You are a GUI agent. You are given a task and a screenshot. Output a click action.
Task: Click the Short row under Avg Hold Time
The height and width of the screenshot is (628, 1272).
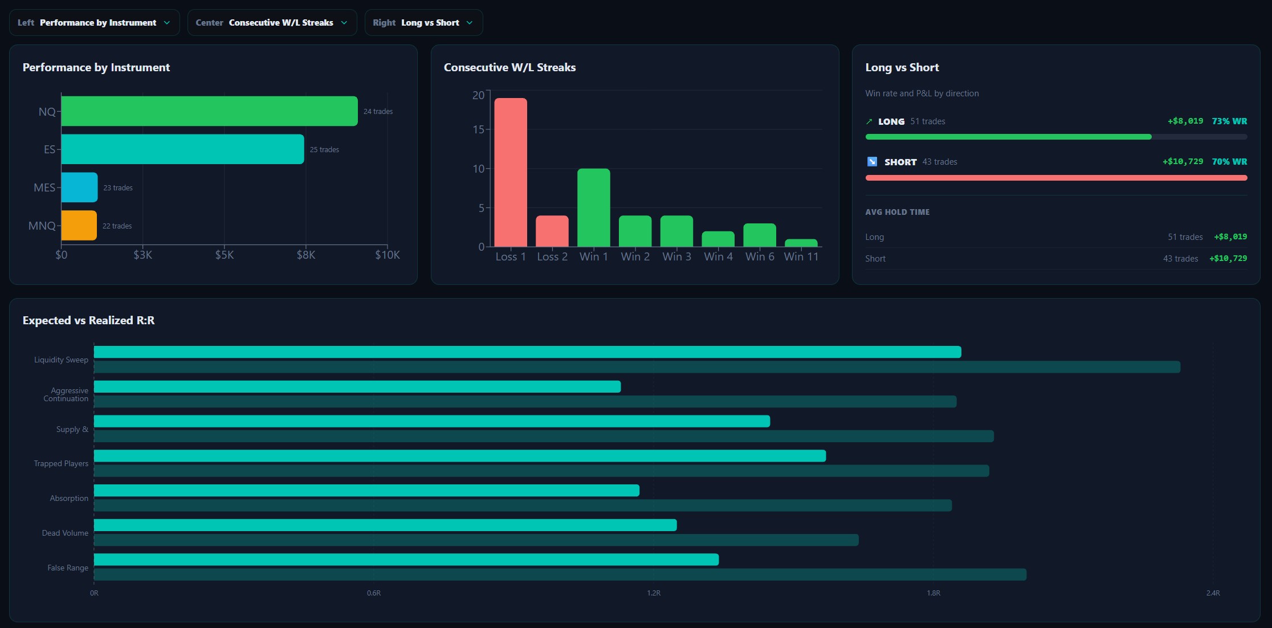click(x=1056, y=259)
